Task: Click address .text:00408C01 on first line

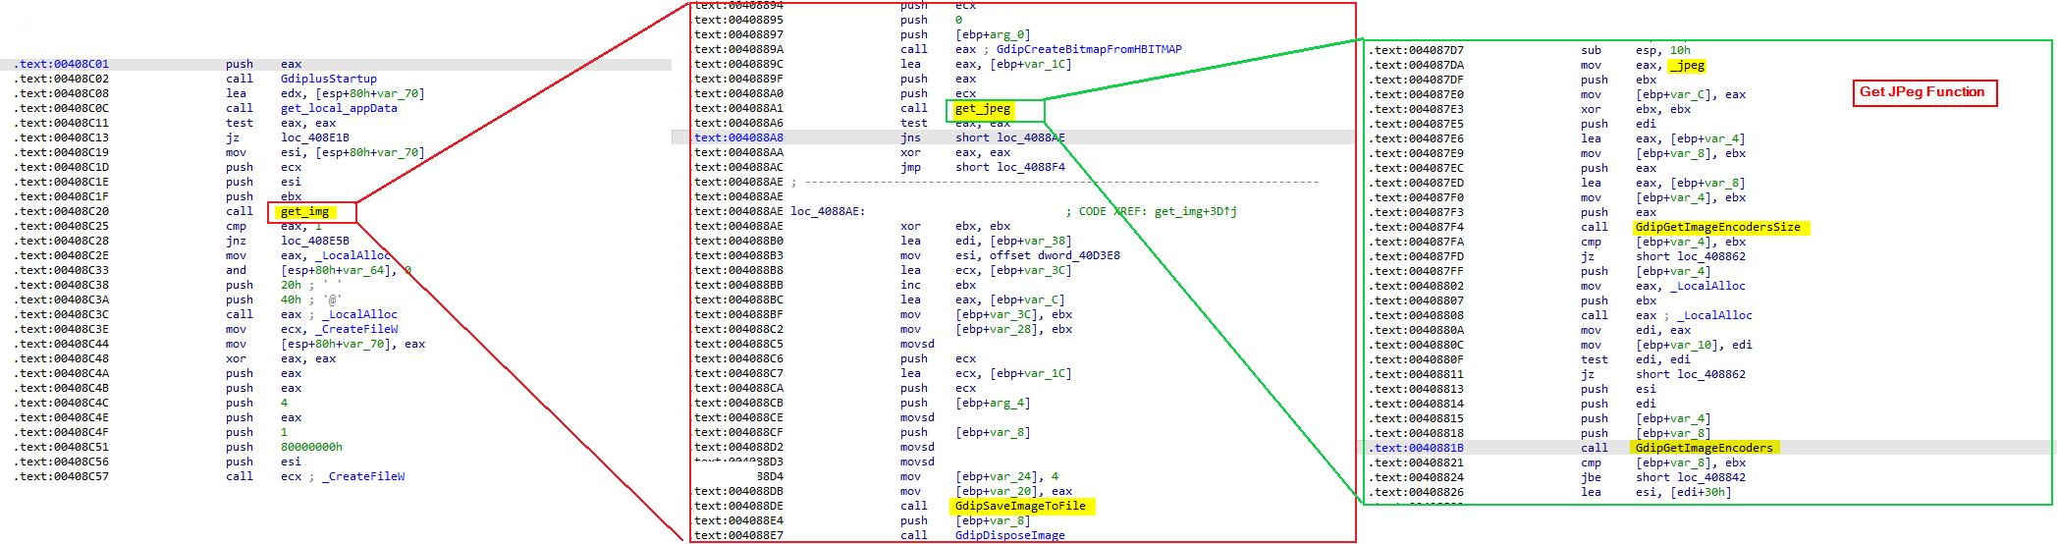Action: pos(64,64)
